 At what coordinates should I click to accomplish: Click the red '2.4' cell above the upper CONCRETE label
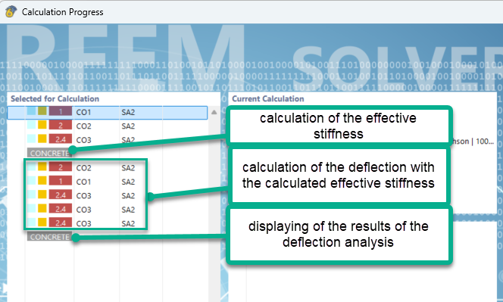(61, 139)
